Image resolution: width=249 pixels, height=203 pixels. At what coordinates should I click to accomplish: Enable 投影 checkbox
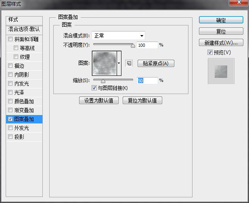pyautogui.click(x=10, y=137)
